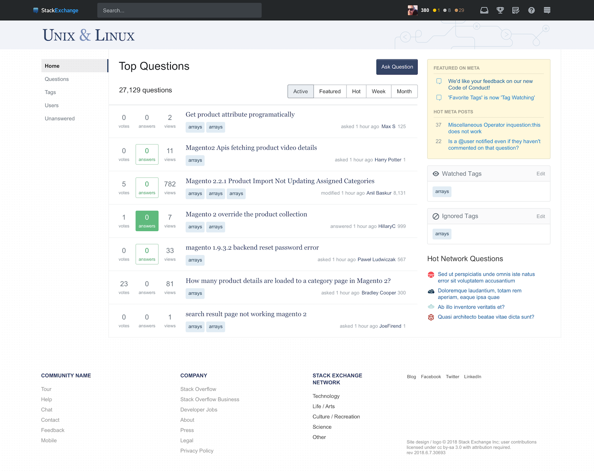Image resolution: width=594 pixels, height=471 pixels.
Task: Open 'Miscellaneous Operator inquestion' meta post
Action: coord(494,128)
